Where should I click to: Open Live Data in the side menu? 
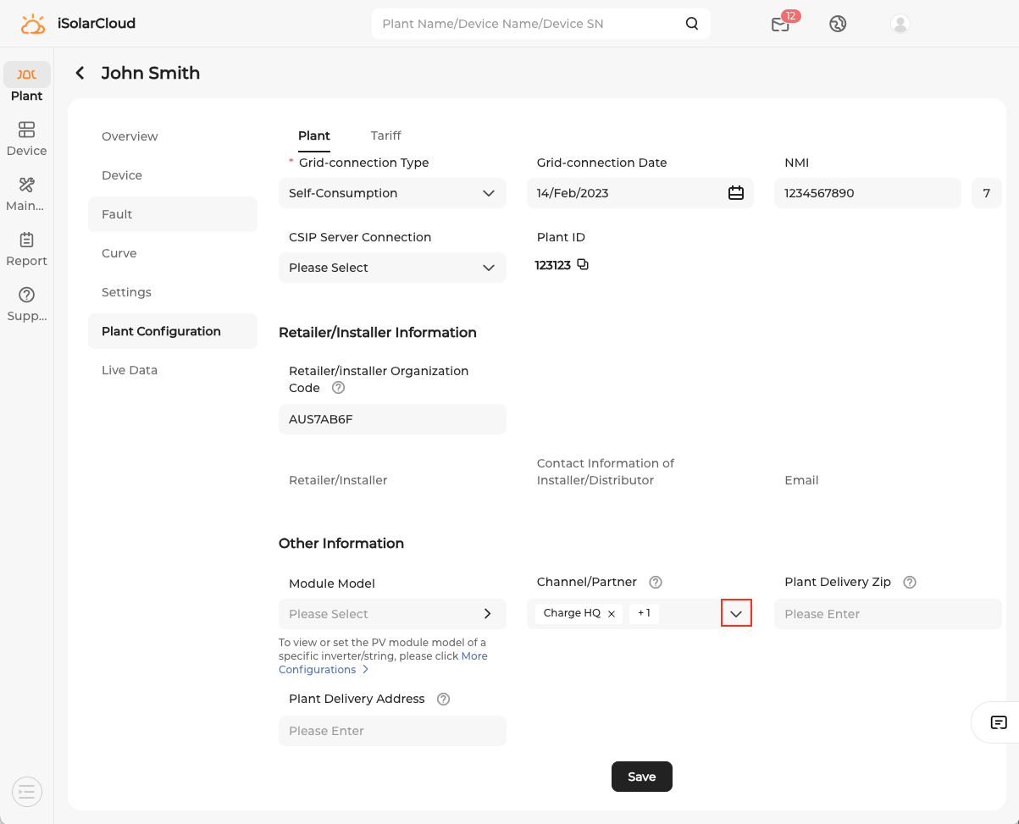(x=130, y=370)
